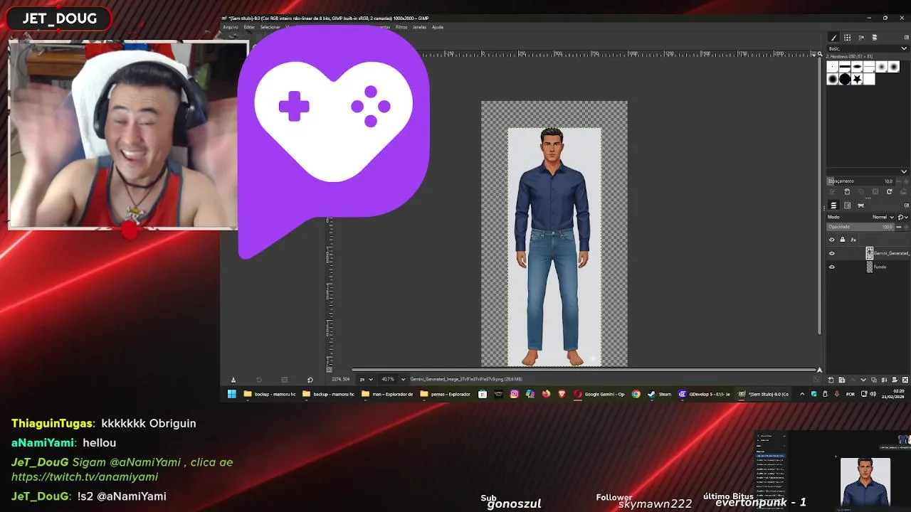Click the raise layer arrow icon
Image resolution: width=911 pixels, height=512 pixels.
coord(852,380)
